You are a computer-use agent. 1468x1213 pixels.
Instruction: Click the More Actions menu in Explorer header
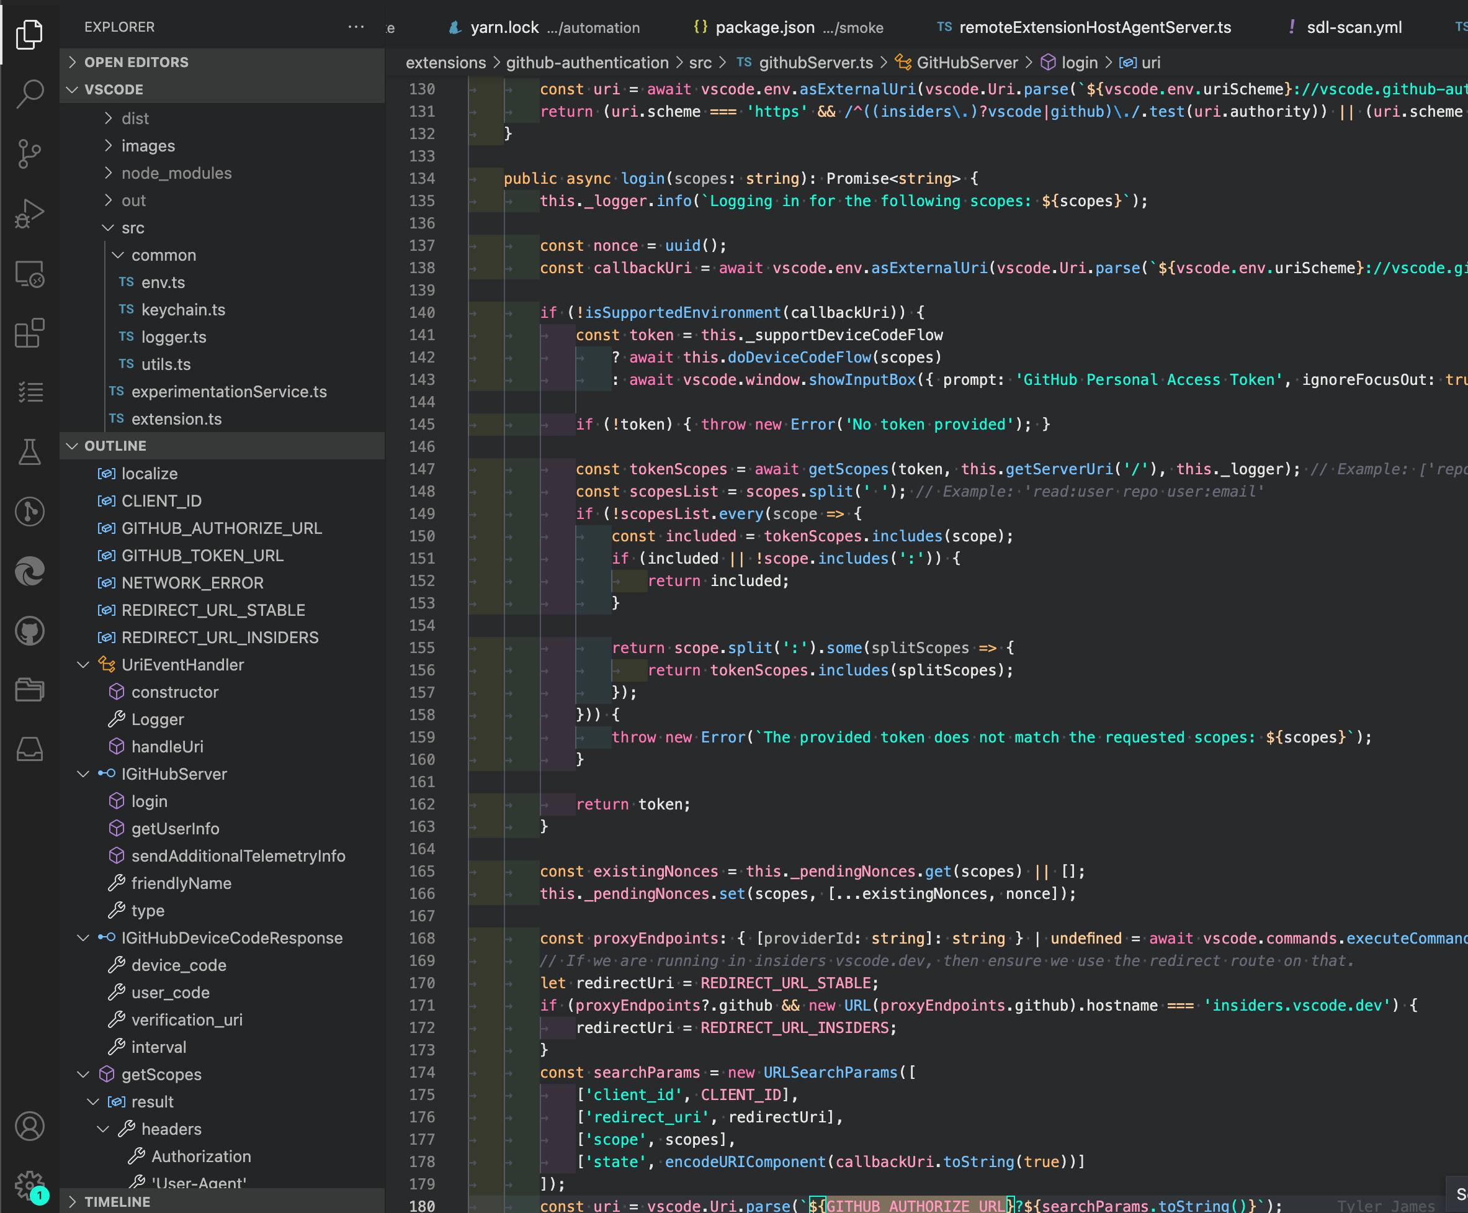356,27
